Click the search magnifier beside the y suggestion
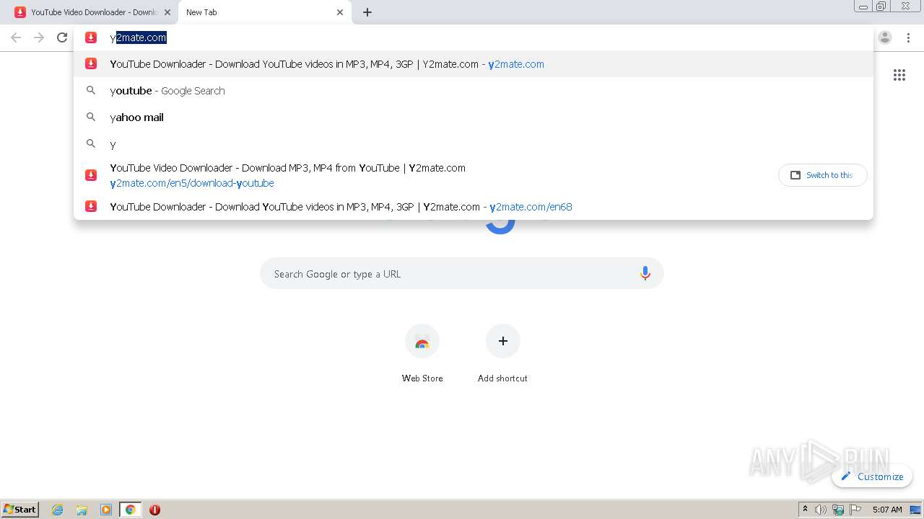Screen dimensions: 924x519 (x=91, y=143)
